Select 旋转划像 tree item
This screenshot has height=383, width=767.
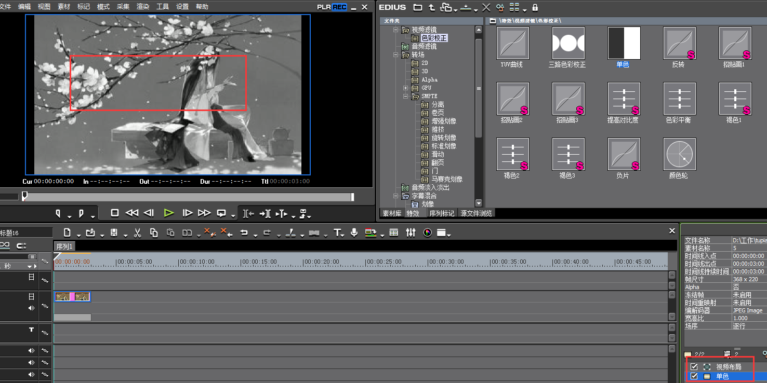coord(444,138)
